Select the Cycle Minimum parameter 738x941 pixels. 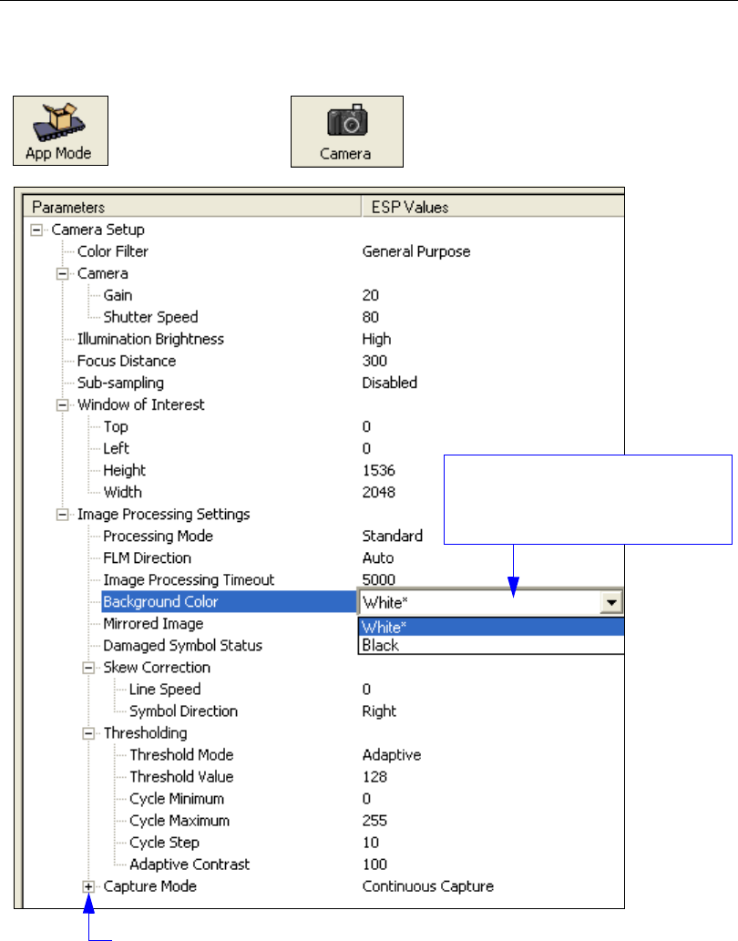pyautogui.click(x=177, y=799)
